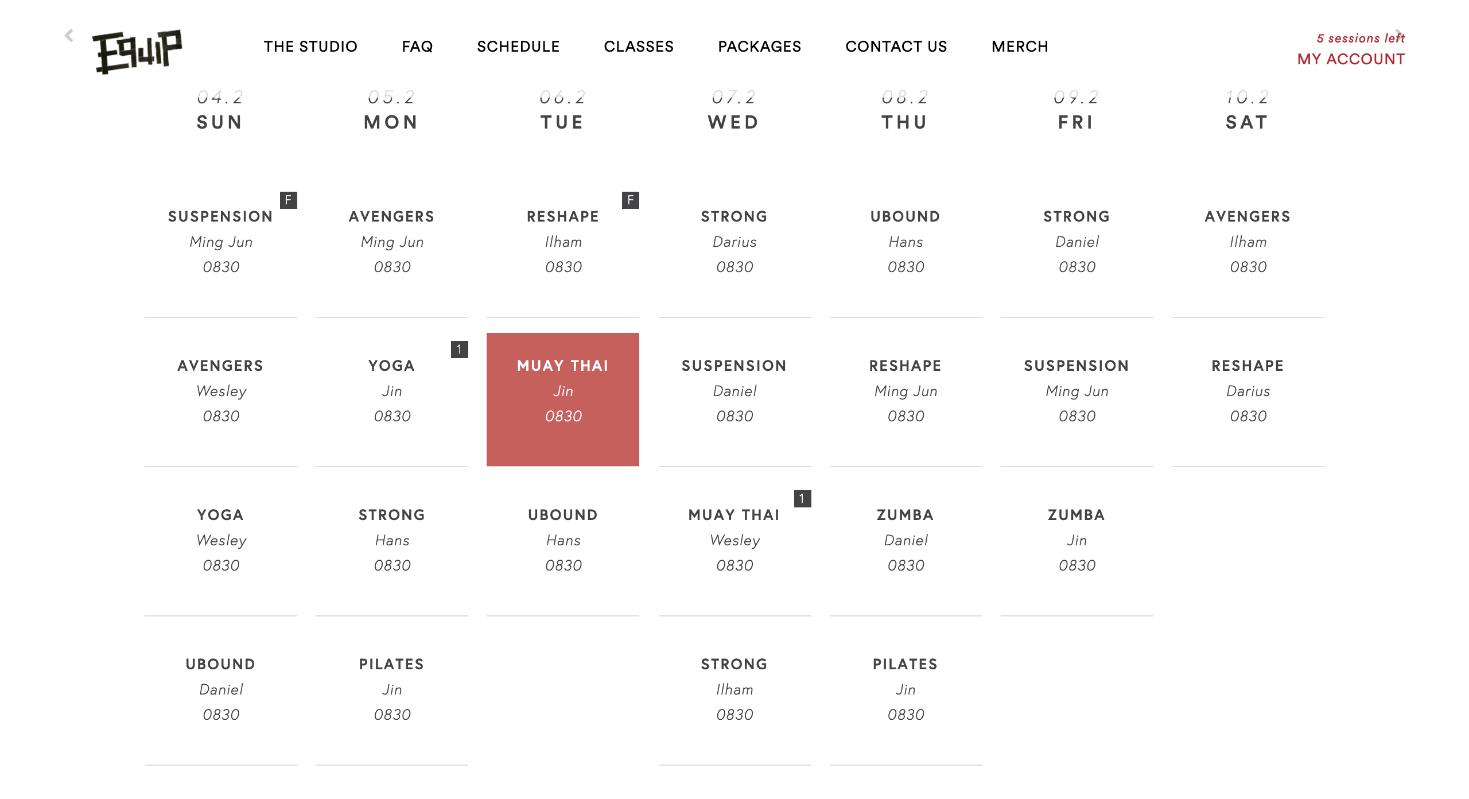The width and height of the screenshot is (1469, 799).
Task: Click the 1 badge on Wednesday Muay Thai
Action: pos(802,498)
